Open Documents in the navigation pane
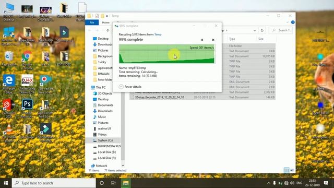The height and width of the screenshot is (188, 334). click(105, 105)
